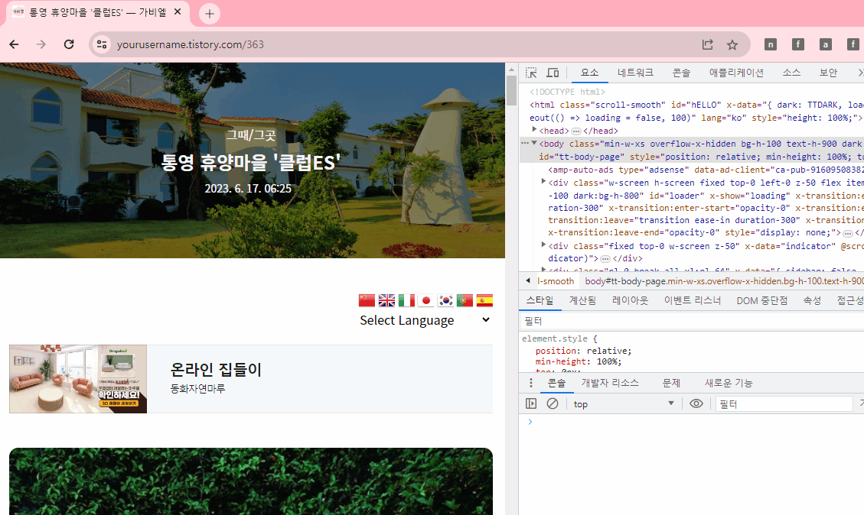Toggle the console sidebar icon
Viewport: 864px width, 515px height.
(x=531, y=404)
